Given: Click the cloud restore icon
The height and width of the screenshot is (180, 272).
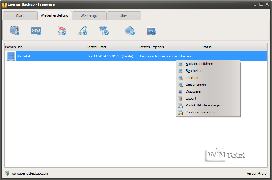Looking at the screenshot, I should 130,30.
